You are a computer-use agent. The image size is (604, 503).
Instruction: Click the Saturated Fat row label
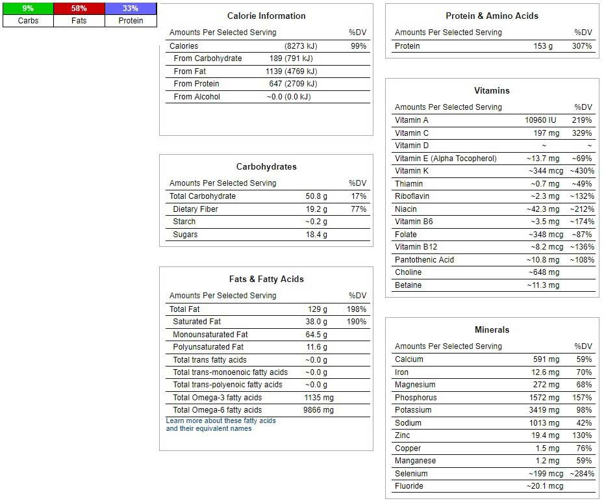[197, 322]
